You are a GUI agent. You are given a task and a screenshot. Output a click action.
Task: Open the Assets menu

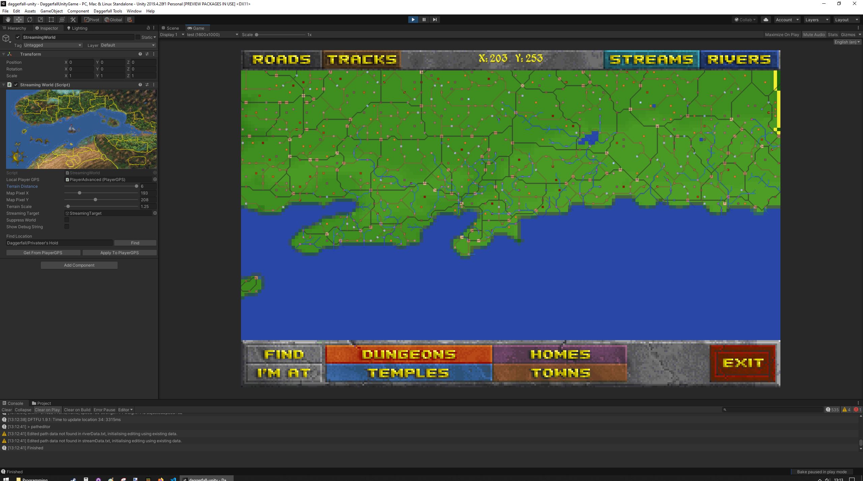pos(30,11)
